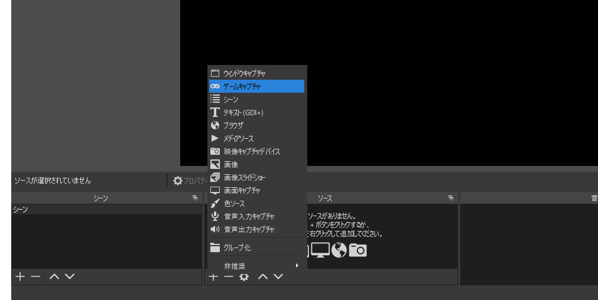Image resolution: width=598 pixels, height=300 pixels.
Task: Click the picture icon beside 画像
Action: coord(215,164)
